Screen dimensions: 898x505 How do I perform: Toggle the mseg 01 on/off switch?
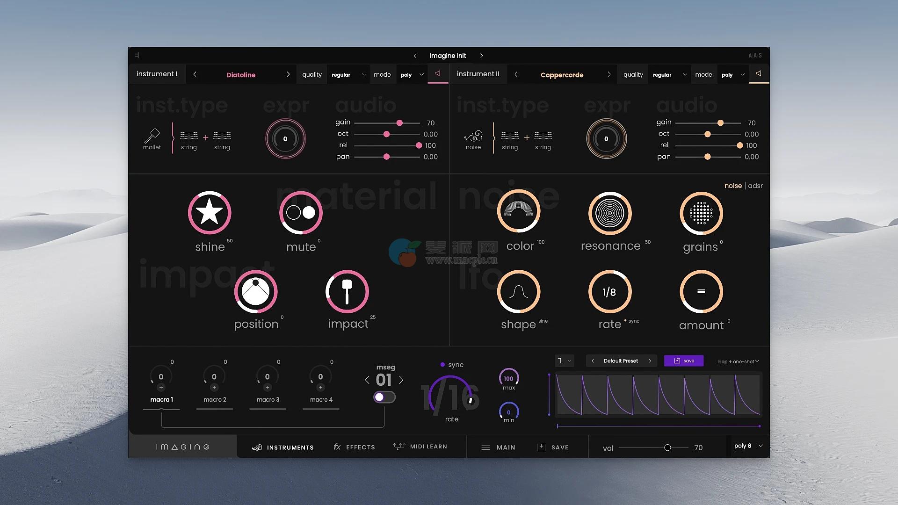pos(384,397)
